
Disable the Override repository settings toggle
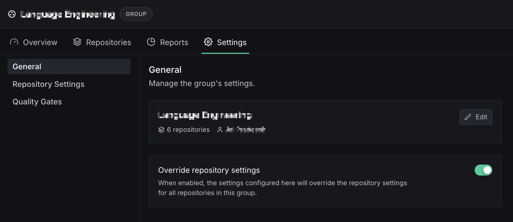coord(483,170)
